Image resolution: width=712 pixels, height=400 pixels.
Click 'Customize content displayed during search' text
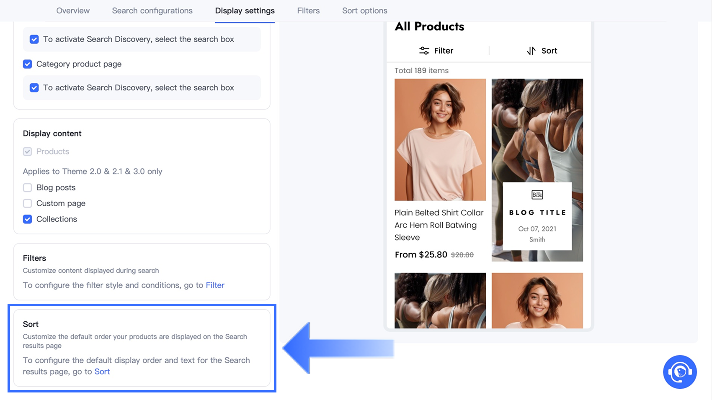[x=91, y=271]
